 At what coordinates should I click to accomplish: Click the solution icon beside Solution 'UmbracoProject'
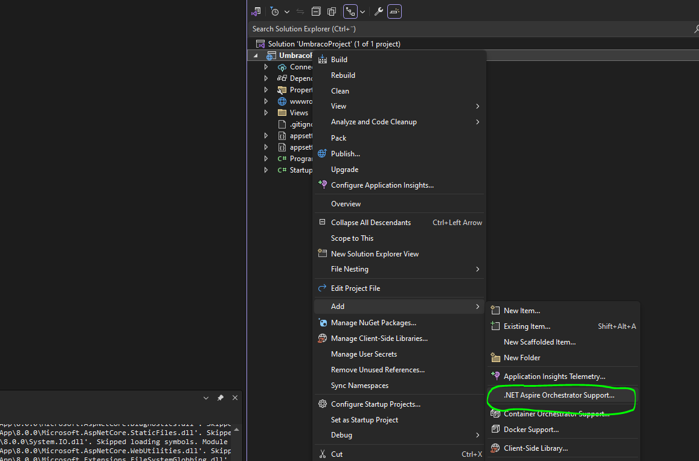click(260, 43)
